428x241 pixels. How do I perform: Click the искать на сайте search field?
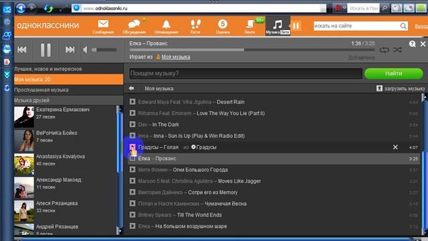[x=356, y=26]
